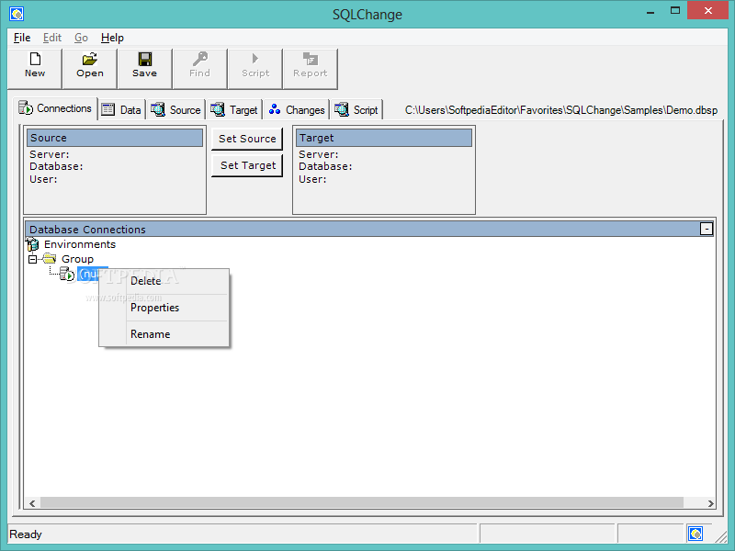Collapse the Group tree node
The height and width of the screenshot is (551, 735).
(x=32, y=259)
